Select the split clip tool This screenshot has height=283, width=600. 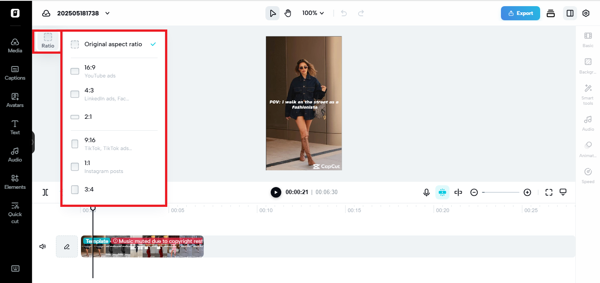click(458, 192)
